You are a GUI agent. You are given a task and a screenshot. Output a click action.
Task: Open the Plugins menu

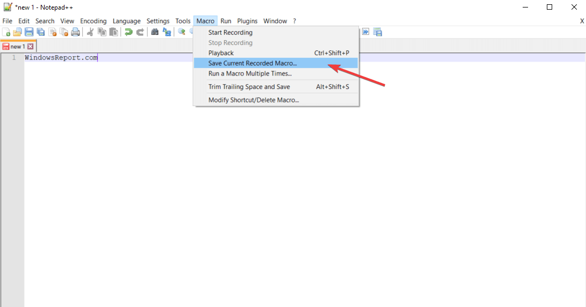click(247, 21)
